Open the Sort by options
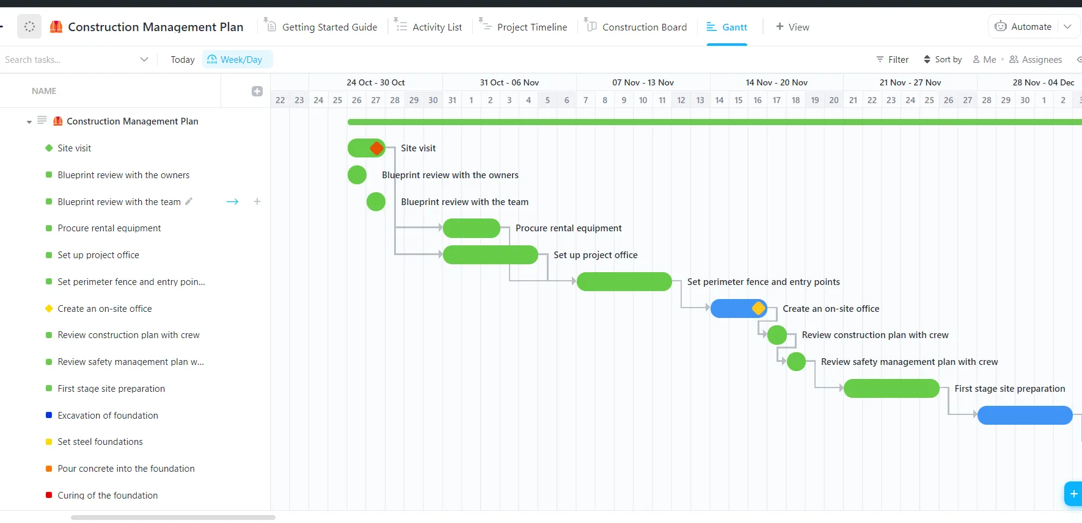Viewport: 1082px width, 523px height. click(942, 59)
